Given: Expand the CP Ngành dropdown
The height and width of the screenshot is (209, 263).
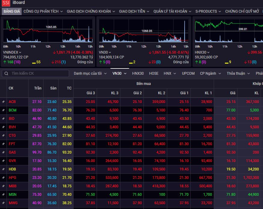Looking at the screenshot, I should (210, 73).
